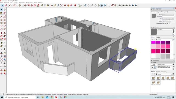Open the Line tool dropdown arrow

tap(12, 5)
